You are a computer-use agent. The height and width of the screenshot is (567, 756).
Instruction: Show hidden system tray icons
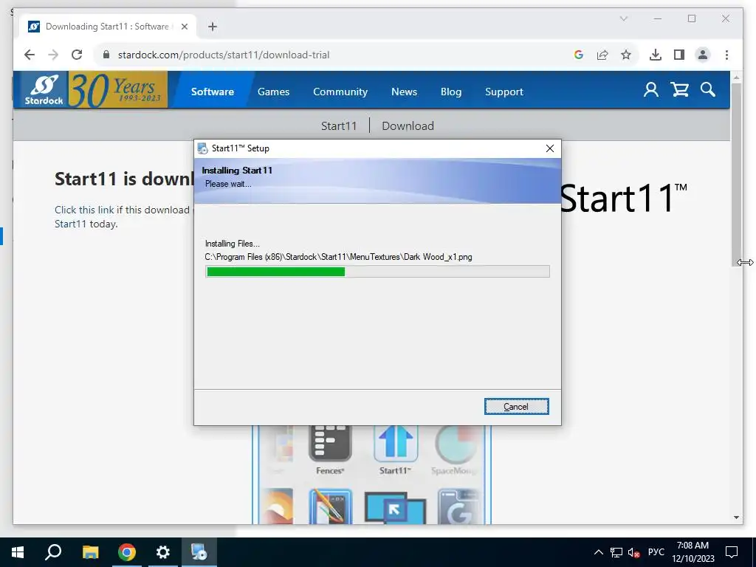(598, 552)
